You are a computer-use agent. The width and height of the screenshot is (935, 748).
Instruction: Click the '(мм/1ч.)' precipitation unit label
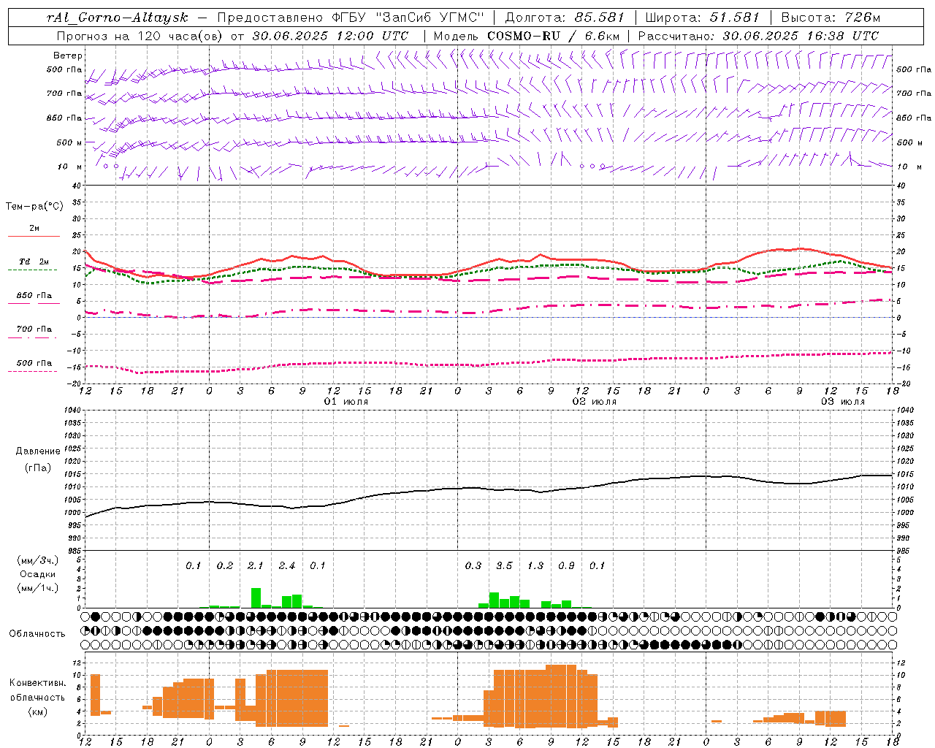[37, 588]
